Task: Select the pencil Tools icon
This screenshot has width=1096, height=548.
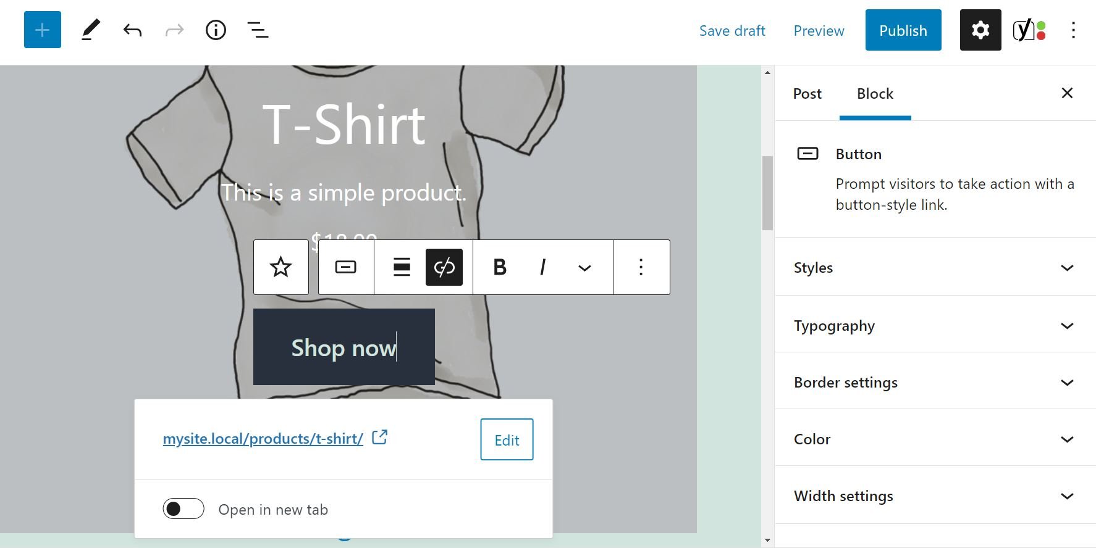Action: [91, 30]
